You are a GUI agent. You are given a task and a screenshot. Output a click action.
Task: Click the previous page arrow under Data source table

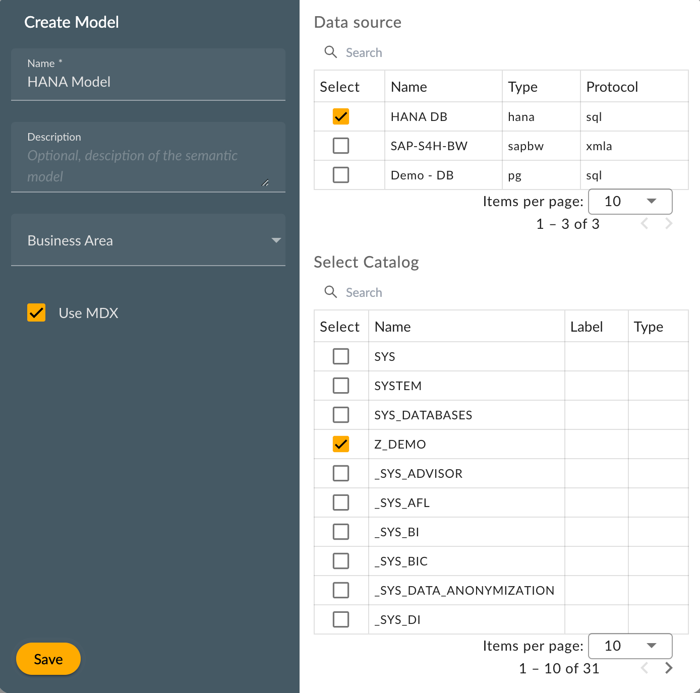(x=645, y=223)
